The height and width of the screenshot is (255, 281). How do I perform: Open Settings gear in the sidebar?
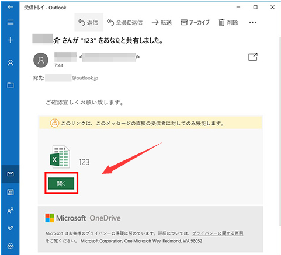click(11, 246)
